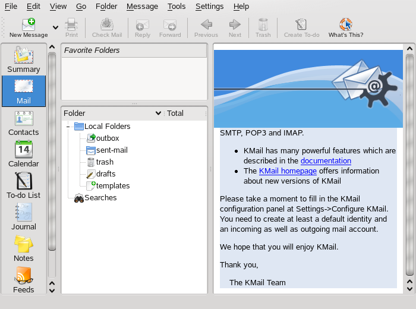Open the New Message dropdown arrow
416x309 pixels.
(55, 27)
